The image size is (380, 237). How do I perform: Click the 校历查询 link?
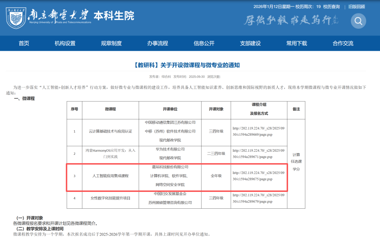331,6
